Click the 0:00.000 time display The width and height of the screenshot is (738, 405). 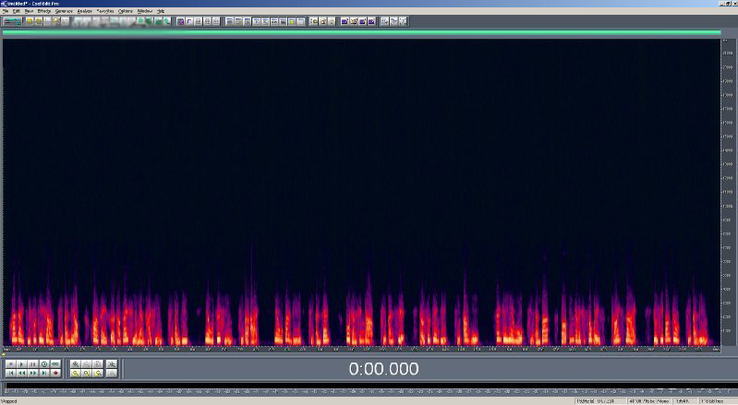point(383,369)
